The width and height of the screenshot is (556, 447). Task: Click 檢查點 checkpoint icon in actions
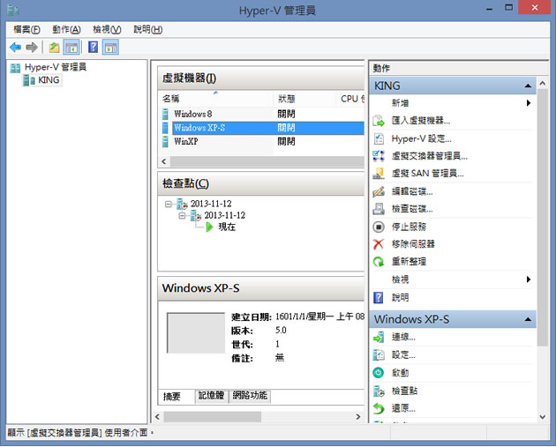pos(379,391)
